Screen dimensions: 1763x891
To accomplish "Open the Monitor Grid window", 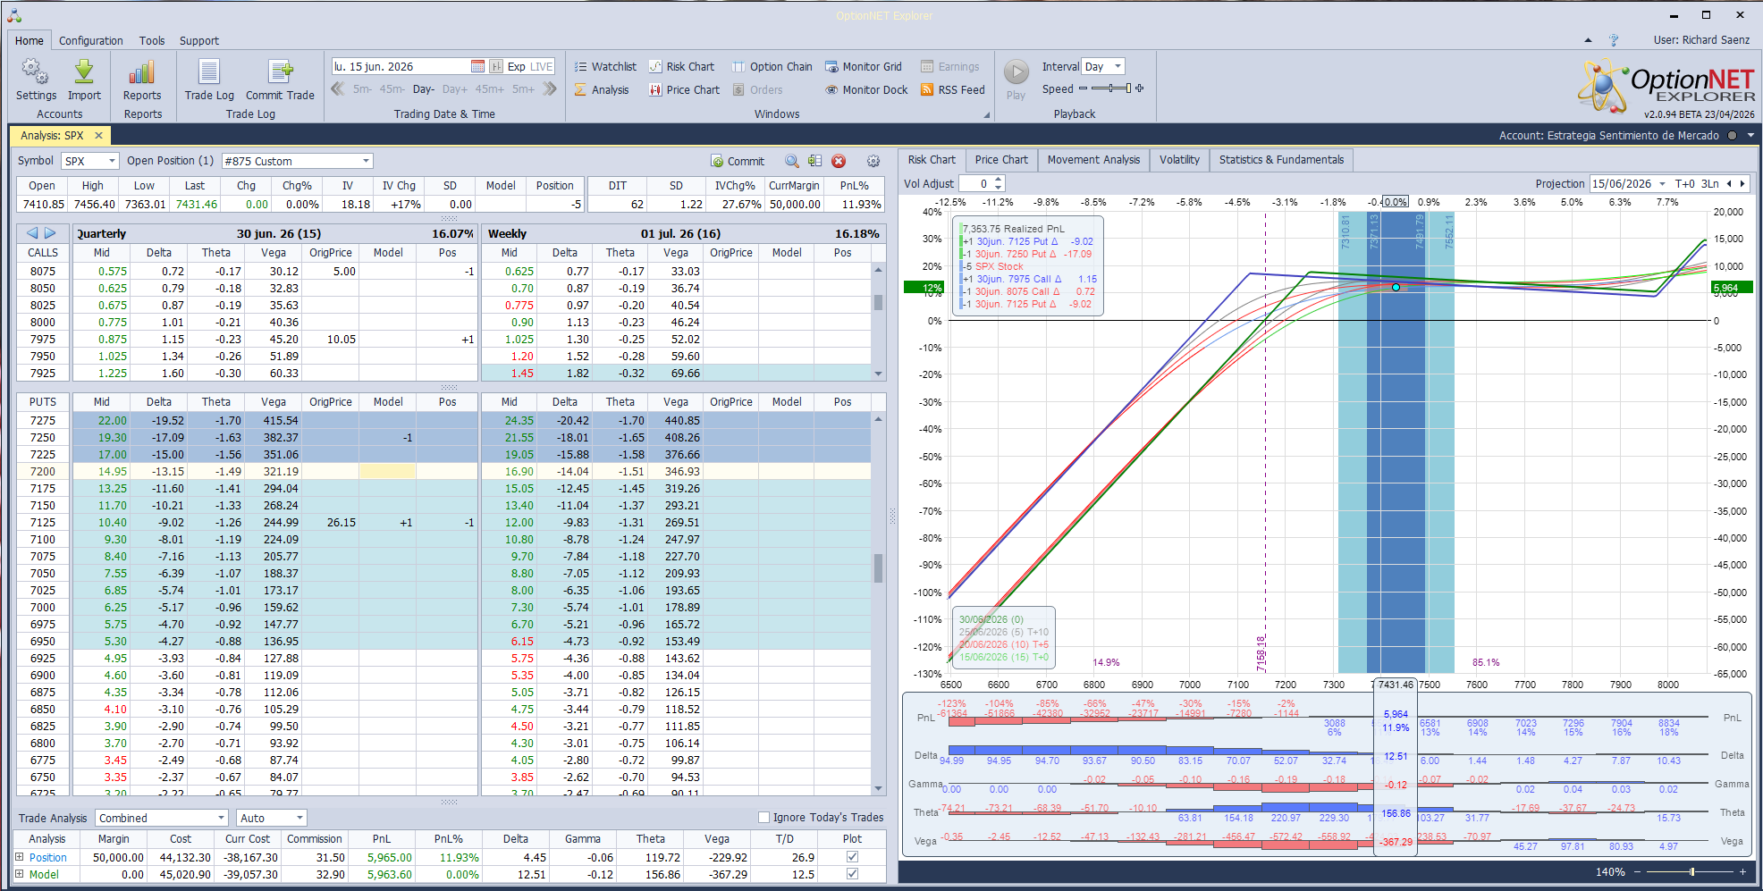I will (x=863, y=66).
